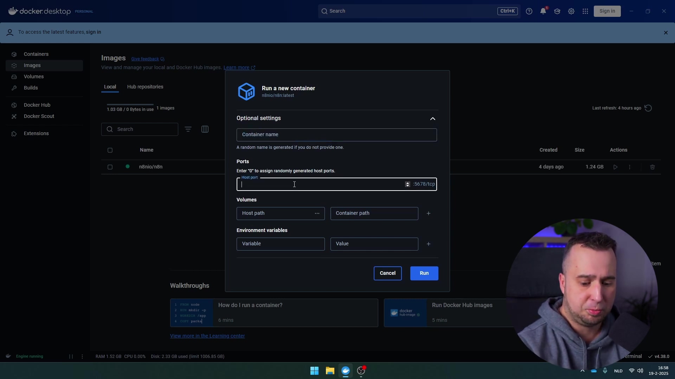Switch to the Local tab
Image resolution: width=675 pixels, height=379 pixels.
click(x=110, y=87)
